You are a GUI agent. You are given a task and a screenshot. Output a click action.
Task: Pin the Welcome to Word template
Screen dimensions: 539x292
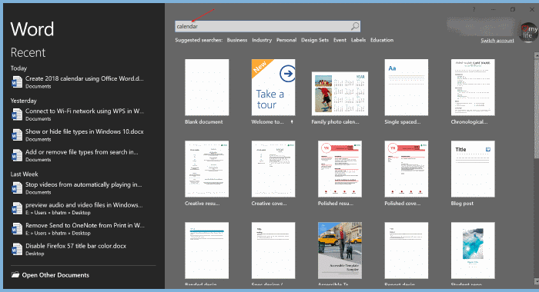coord(292,122)
